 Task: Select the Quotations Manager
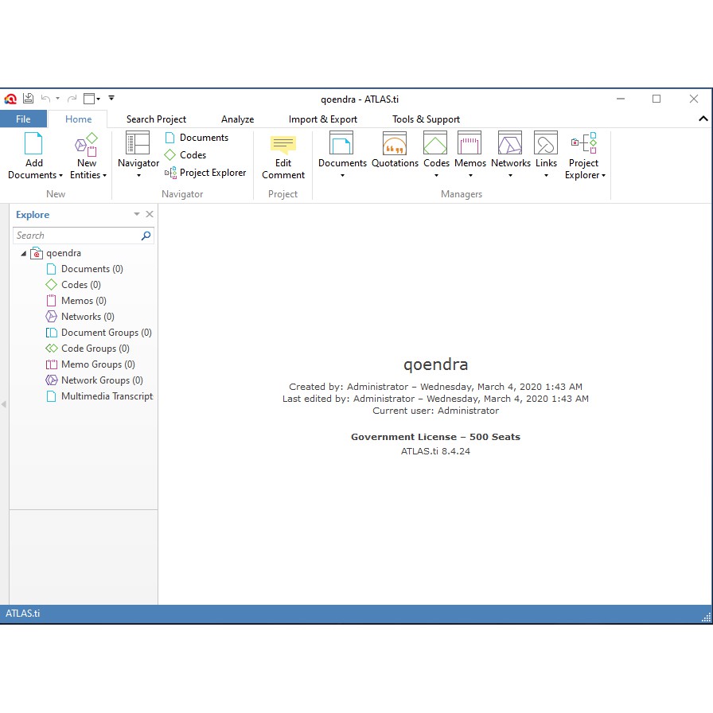point(395,151)
